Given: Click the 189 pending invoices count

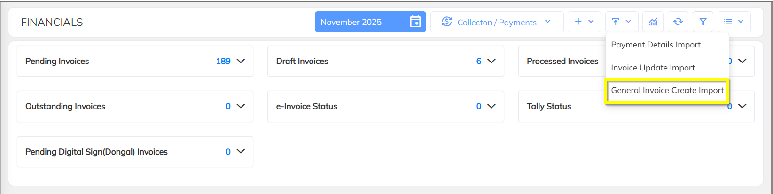Looking at the screenshot, I should pyautogui.click(x=223, y=61).
